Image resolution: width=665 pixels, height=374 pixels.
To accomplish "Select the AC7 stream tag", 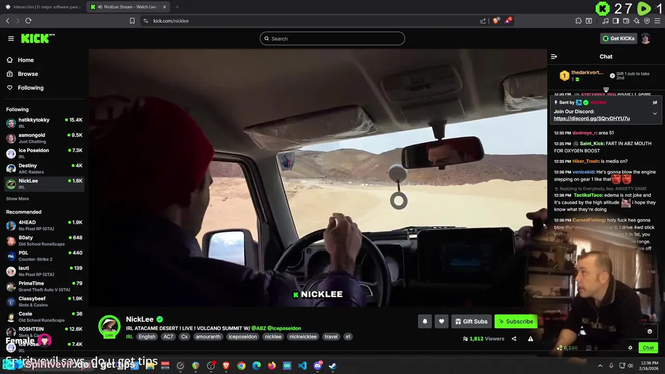I will point(168,337).
